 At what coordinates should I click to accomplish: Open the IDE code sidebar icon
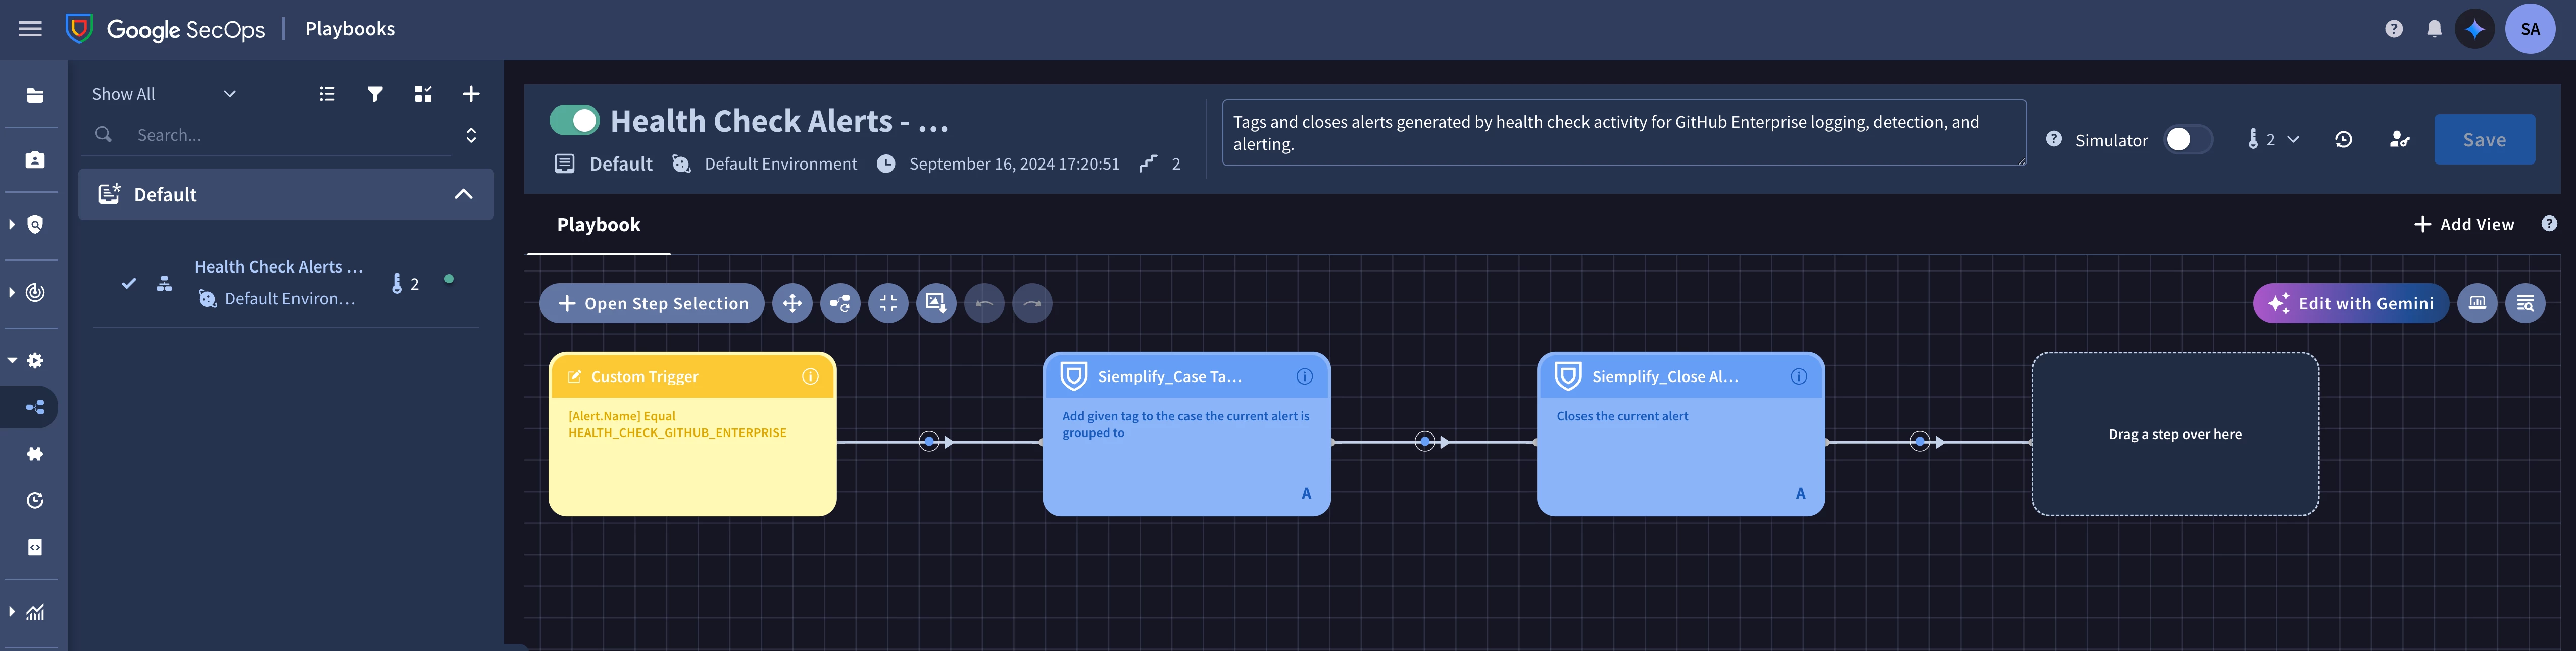pos(35,547)
